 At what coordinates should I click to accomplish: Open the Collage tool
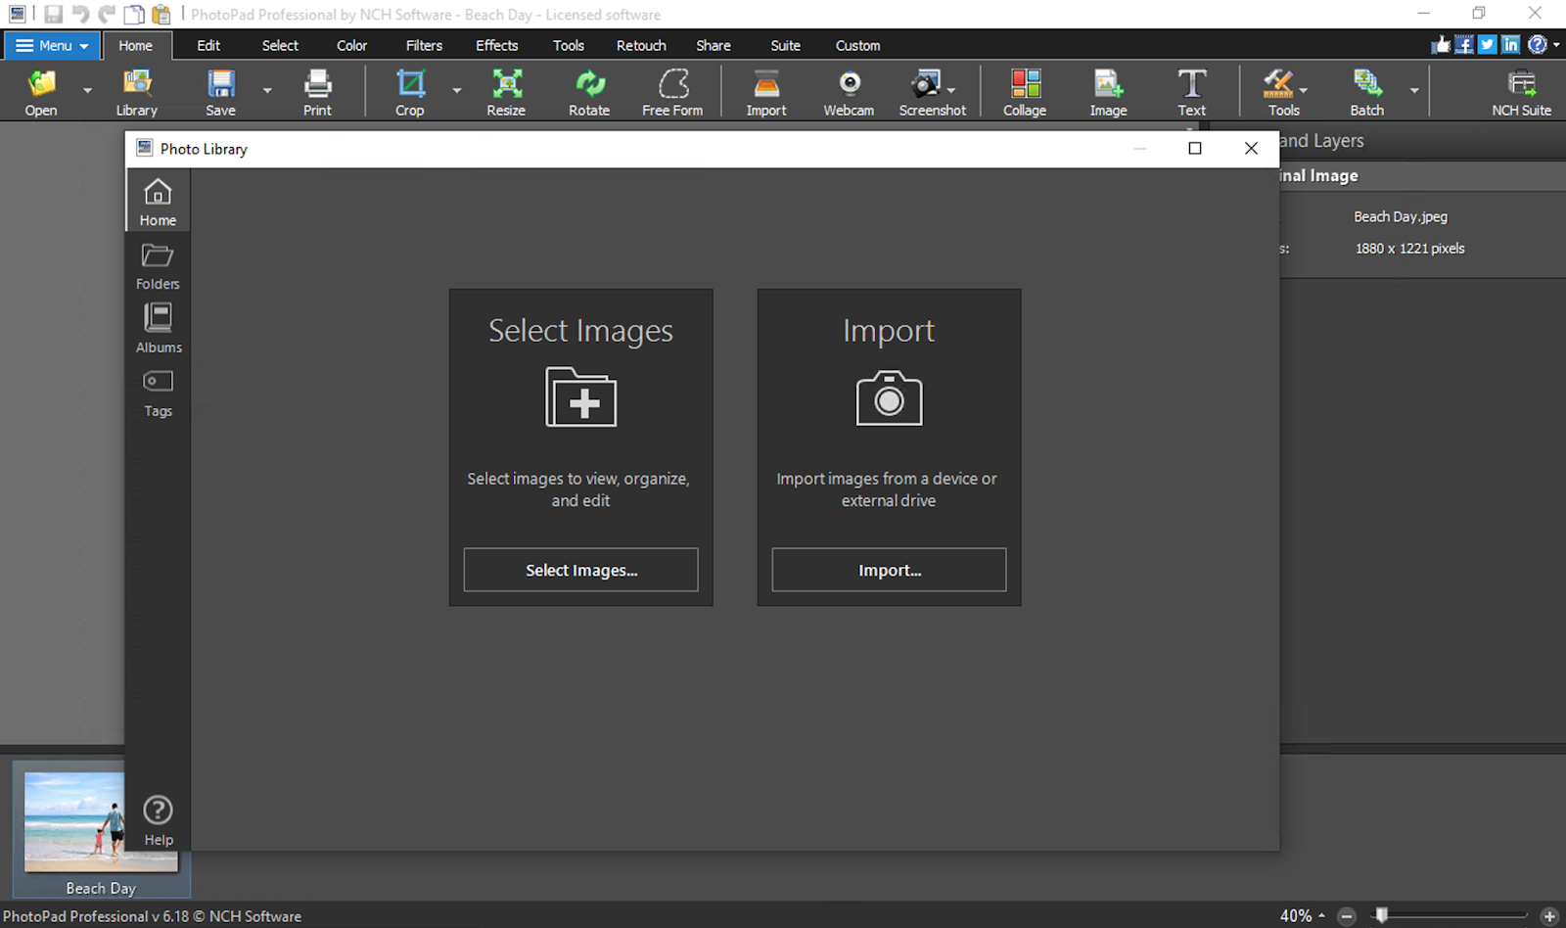click(1025, 84)
